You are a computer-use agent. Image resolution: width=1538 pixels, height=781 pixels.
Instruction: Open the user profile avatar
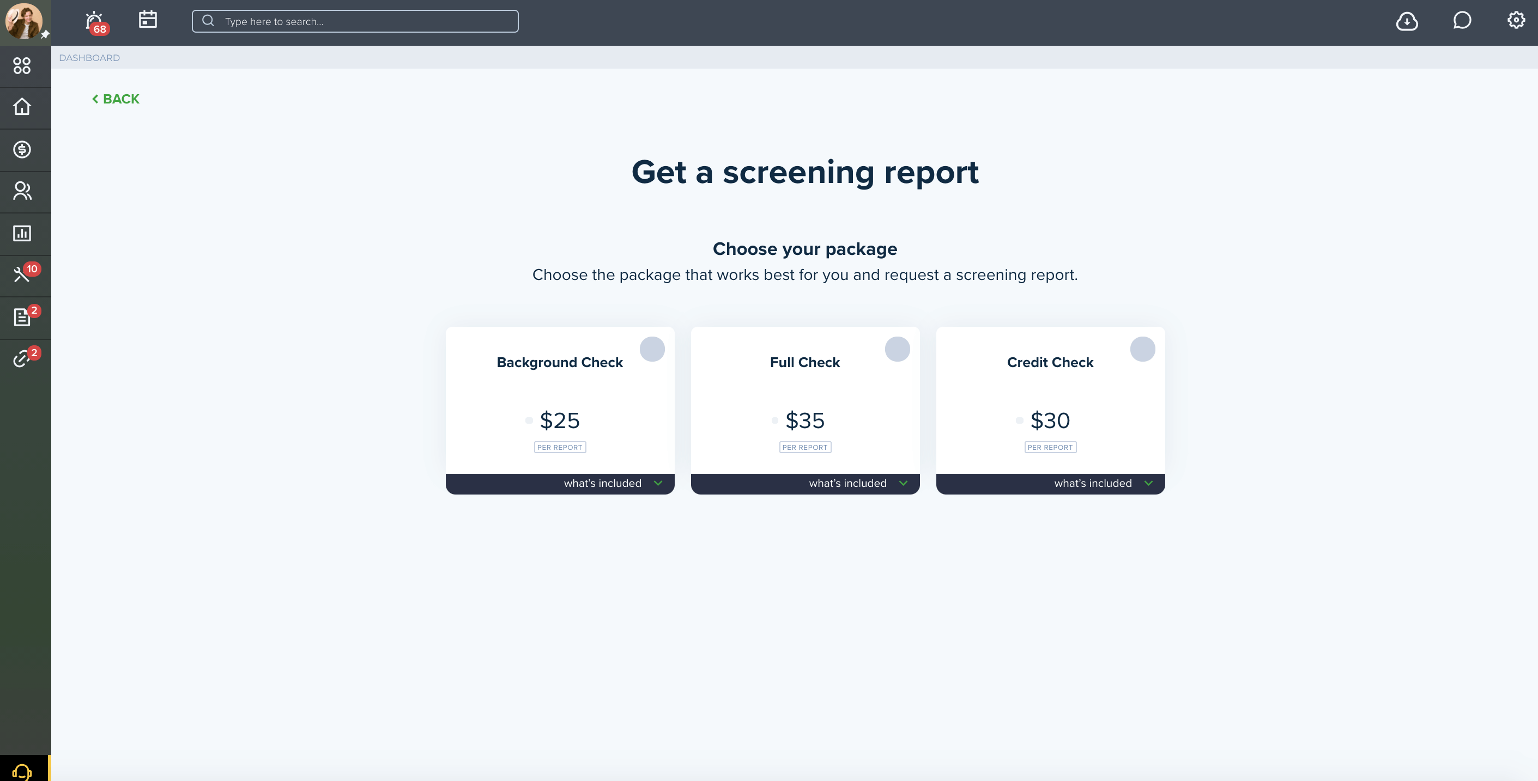click(23, 21)
